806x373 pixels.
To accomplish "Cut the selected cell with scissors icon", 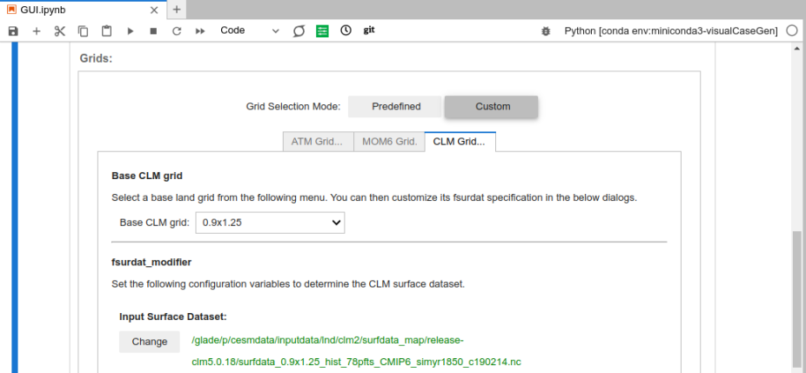I will click(x=60, y=30).
